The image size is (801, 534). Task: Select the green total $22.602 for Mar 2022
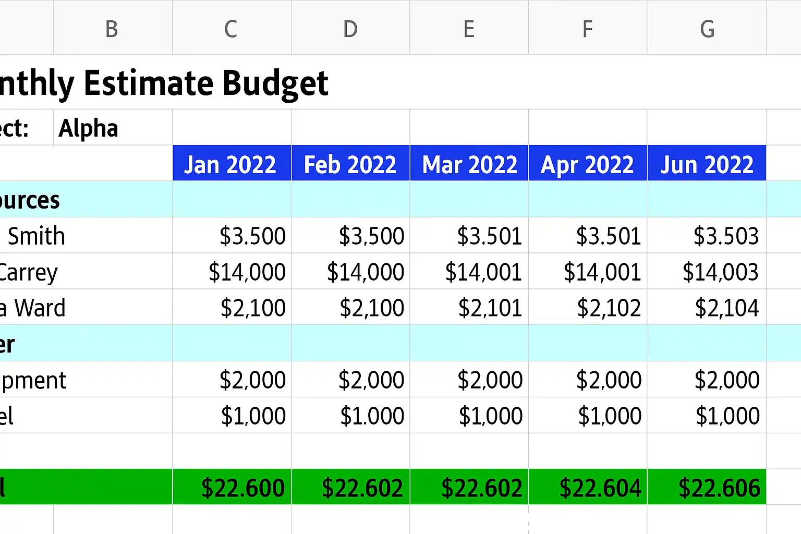tap(469, 487)
